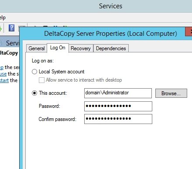Select the Log On tab

58,48
